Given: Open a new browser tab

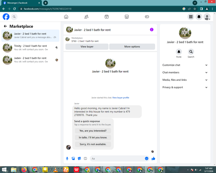Looking at the screenshot, I should coord(45,3).
